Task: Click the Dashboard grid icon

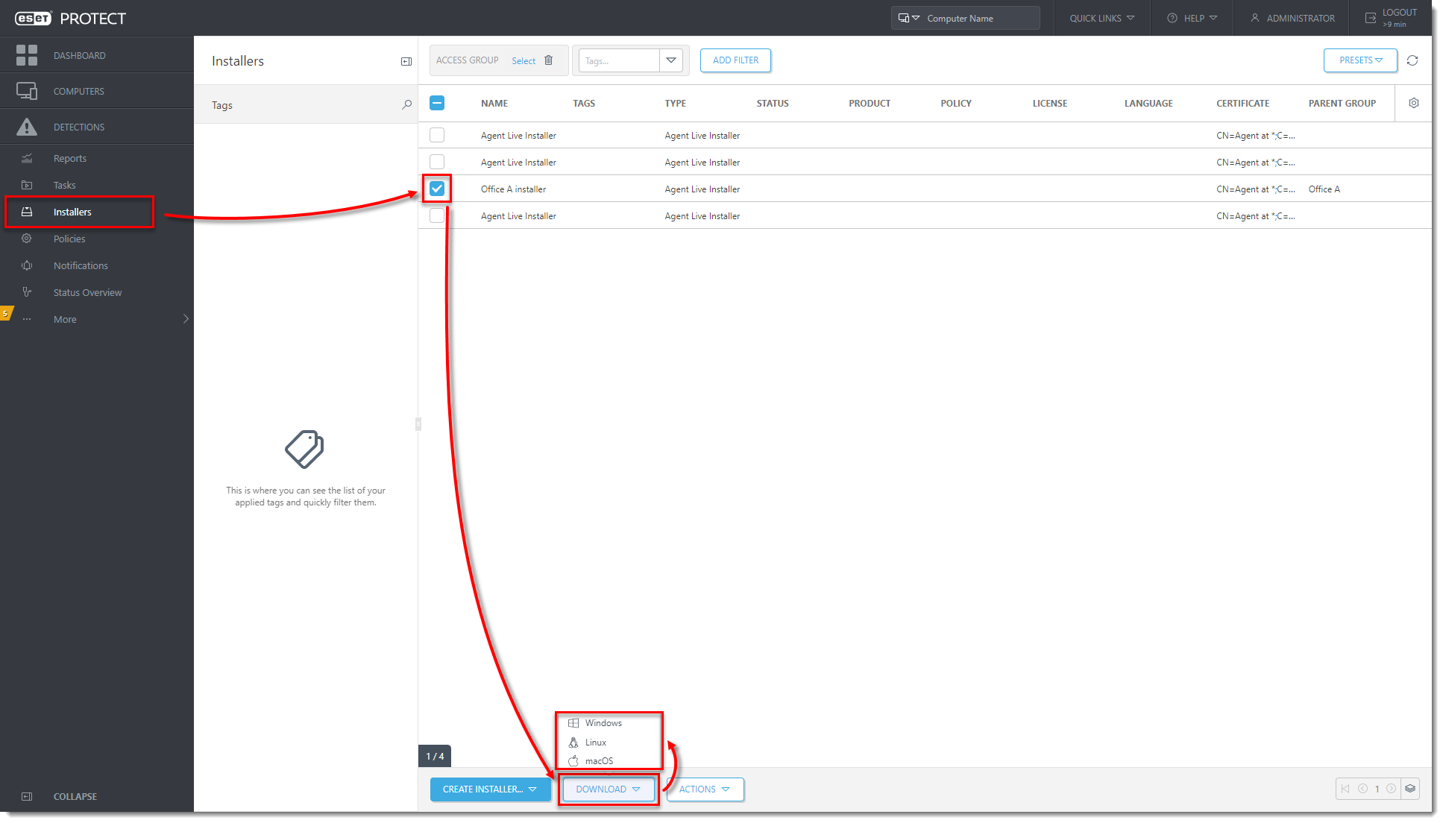Action: pyautogui.click(x=27, y=55)
